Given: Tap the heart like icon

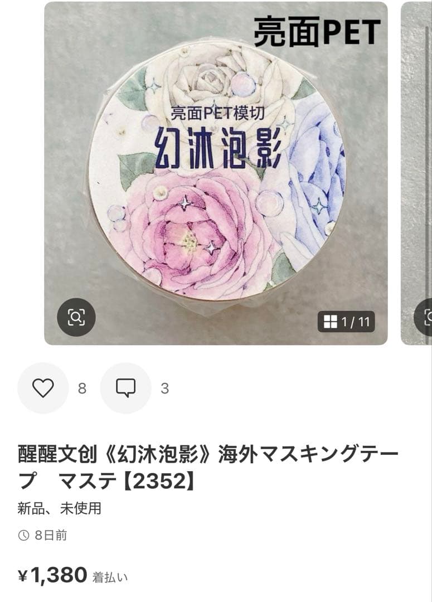Looking at the screenshot, I should [43, 388].
